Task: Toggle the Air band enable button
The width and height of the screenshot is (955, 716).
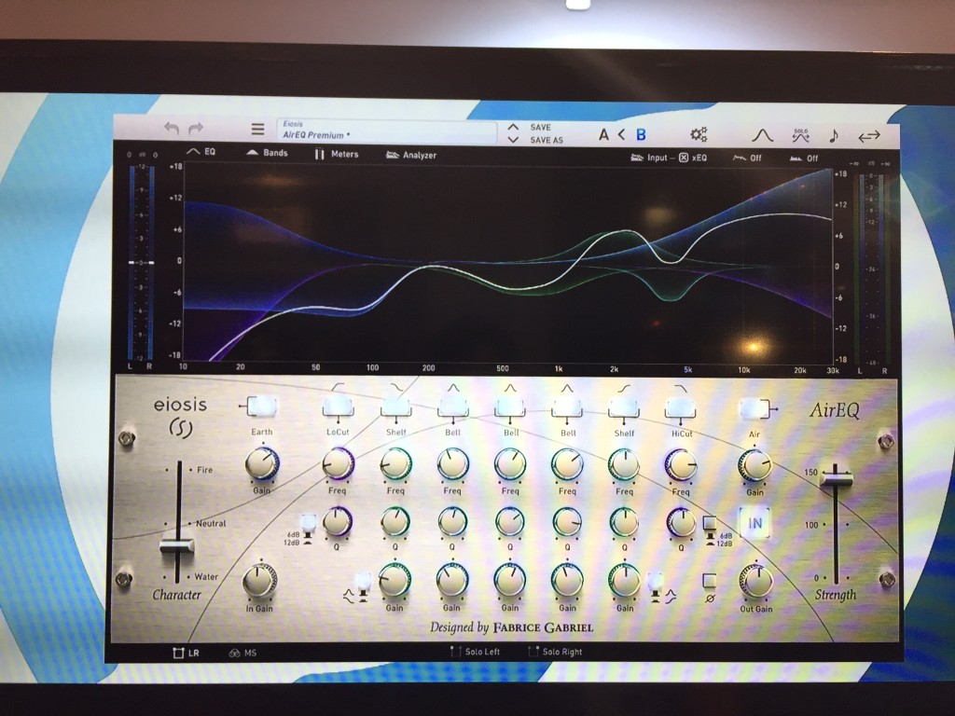Action: tap(754, 409)
